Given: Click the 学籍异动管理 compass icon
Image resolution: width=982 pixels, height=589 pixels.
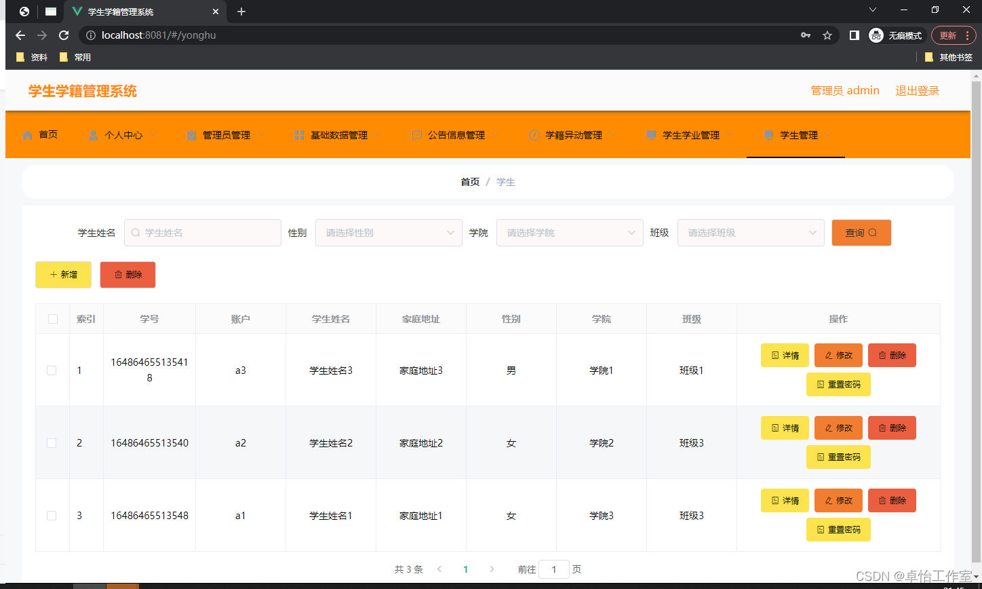Looking at the screenshot, I should [534, 135].
